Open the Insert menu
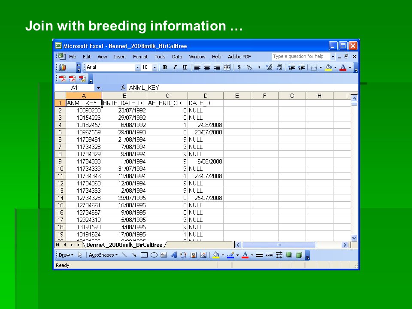 pos(120,57)
